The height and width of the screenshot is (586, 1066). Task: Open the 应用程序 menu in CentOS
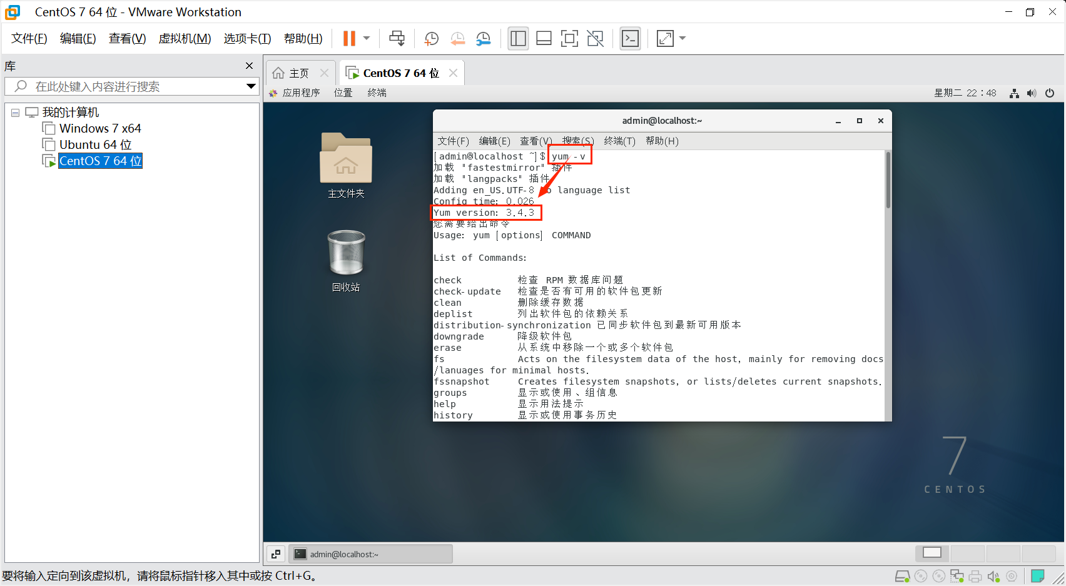tap(301, 93)
